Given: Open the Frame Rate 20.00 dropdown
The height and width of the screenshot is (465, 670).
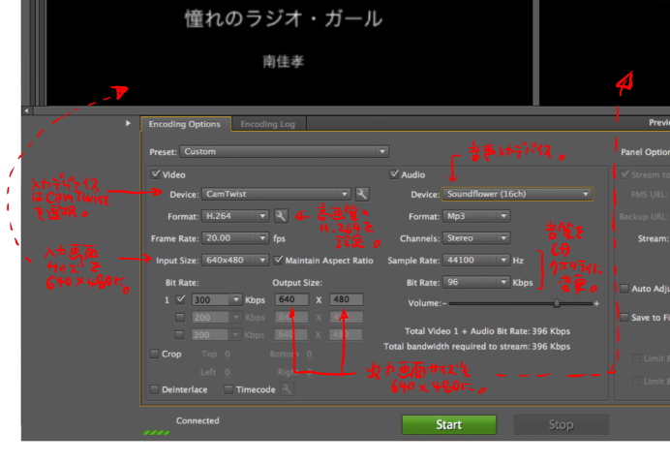Looking at the screenshot, I should point(235,238).
